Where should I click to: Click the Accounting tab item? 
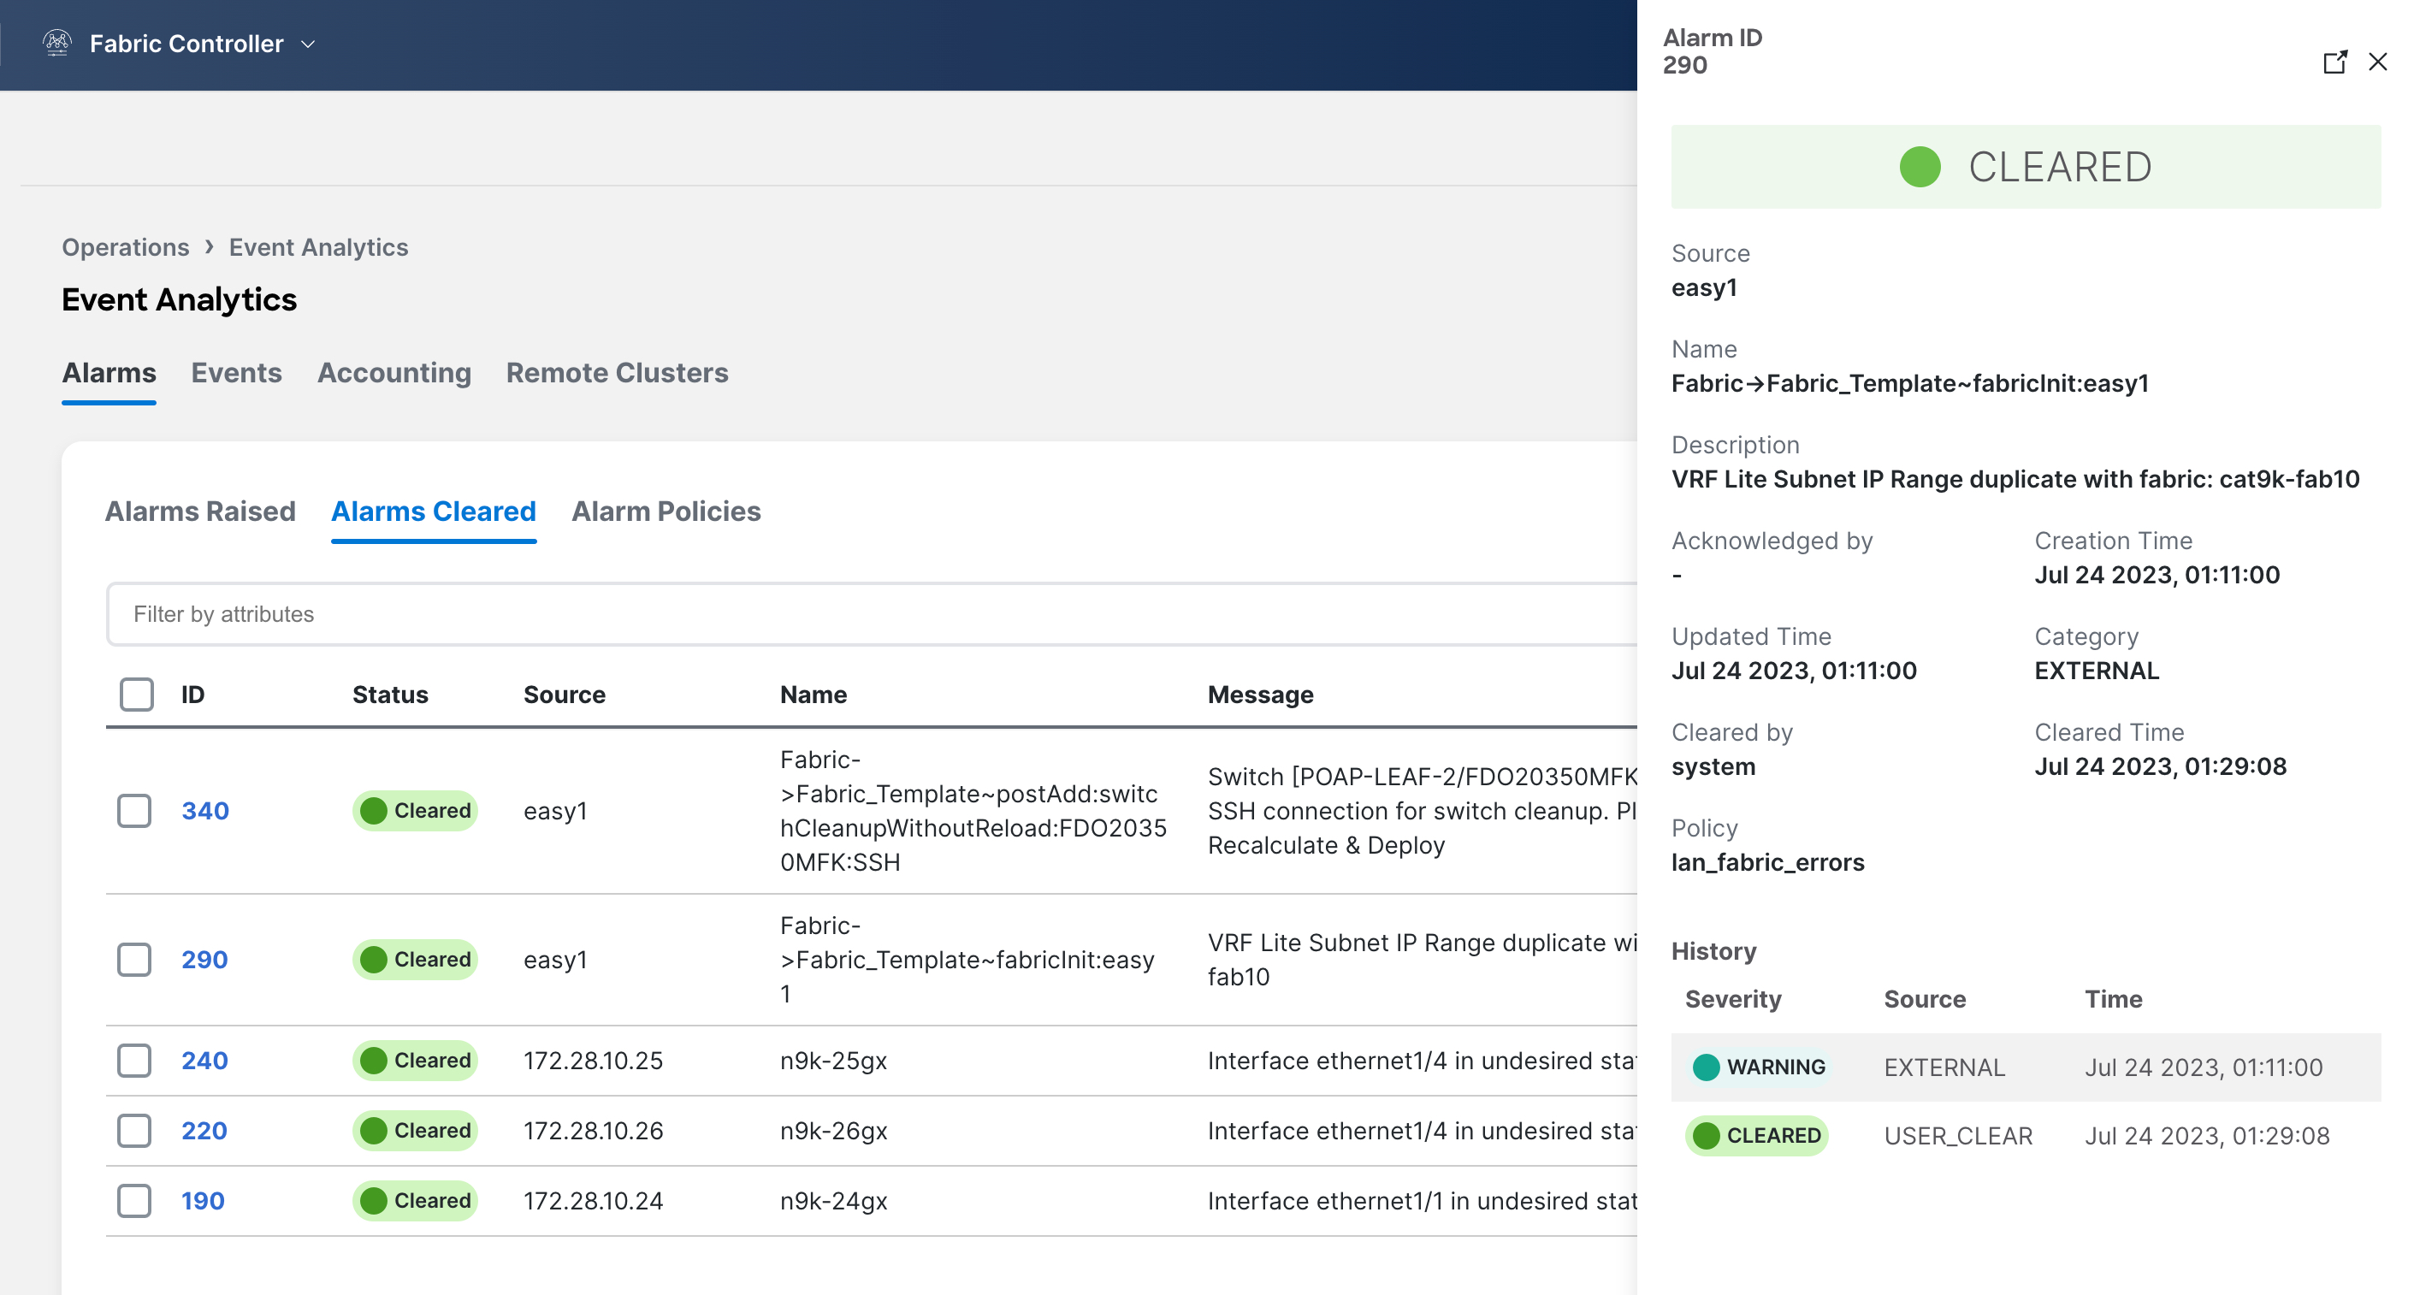(393, 372)
